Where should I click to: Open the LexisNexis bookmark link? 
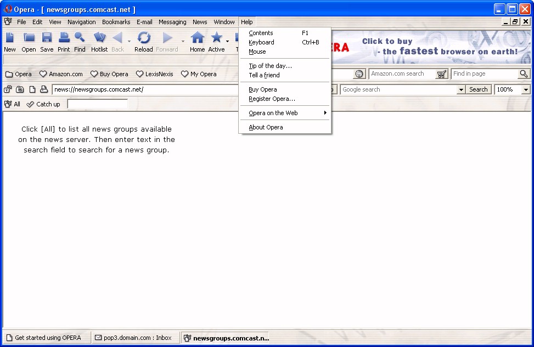pos(154,74)
